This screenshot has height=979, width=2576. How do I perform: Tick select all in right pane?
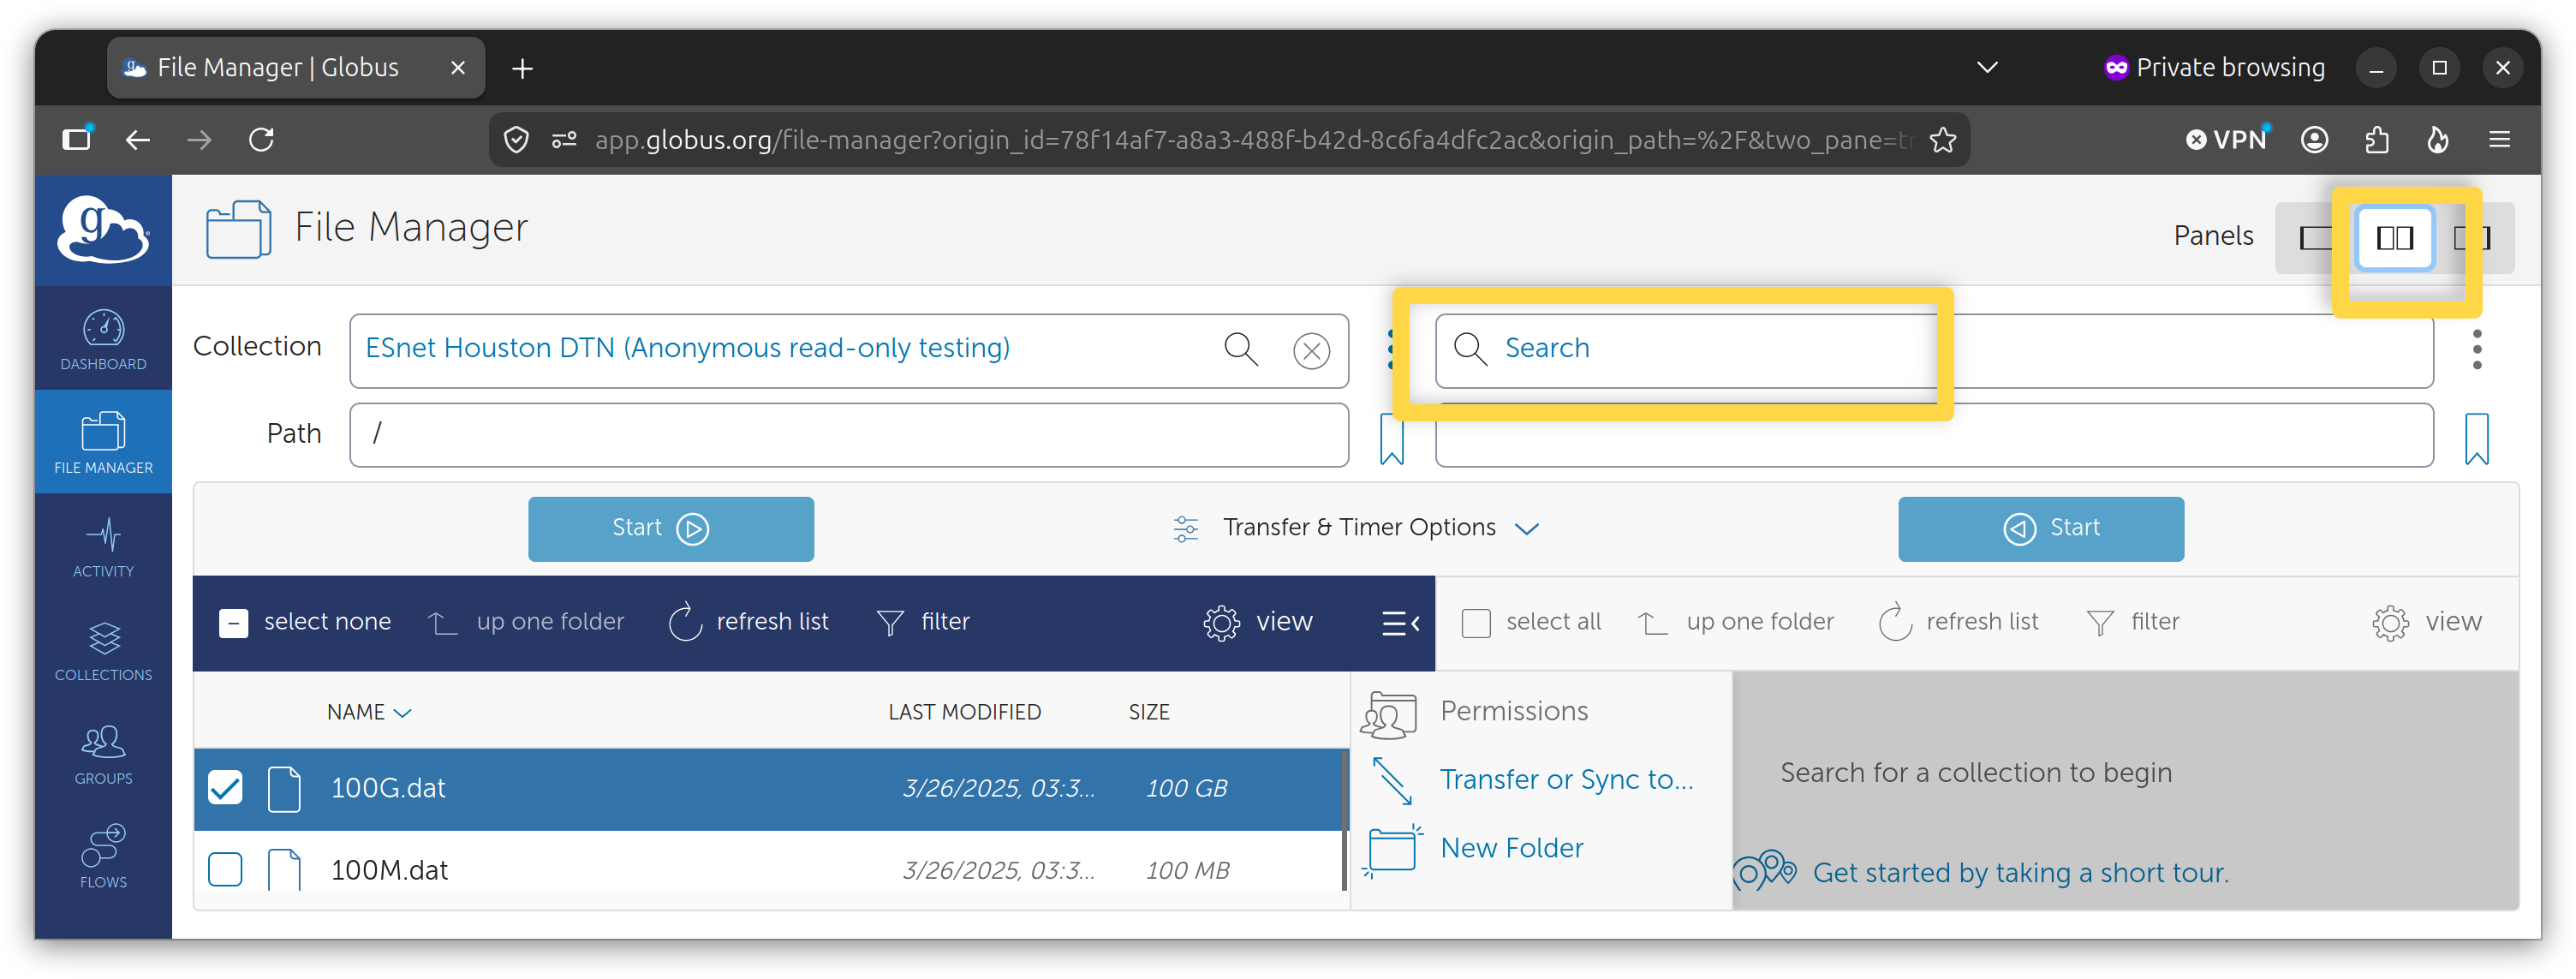[x=1475, y=623]
